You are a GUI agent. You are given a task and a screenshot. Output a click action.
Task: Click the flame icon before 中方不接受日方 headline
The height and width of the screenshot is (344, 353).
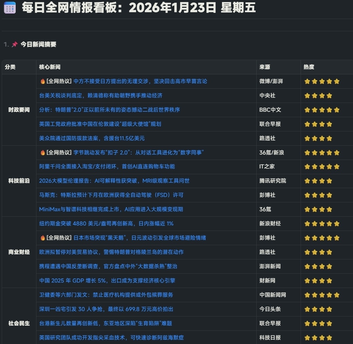[43, 81]
